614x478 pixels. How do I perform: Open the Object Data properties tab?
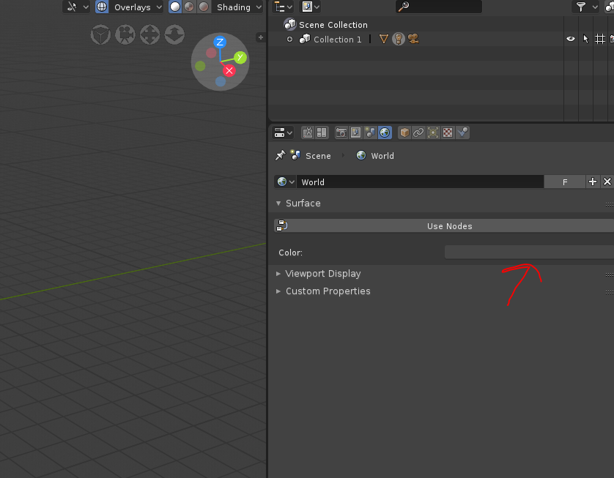point(433,133)
